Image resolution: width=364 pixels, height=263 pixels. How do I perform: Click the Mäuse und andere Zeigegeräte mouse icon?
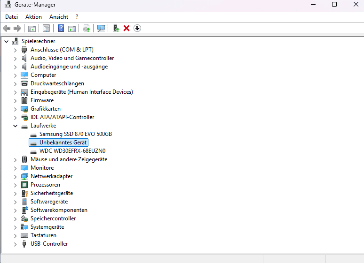point(24,159)
